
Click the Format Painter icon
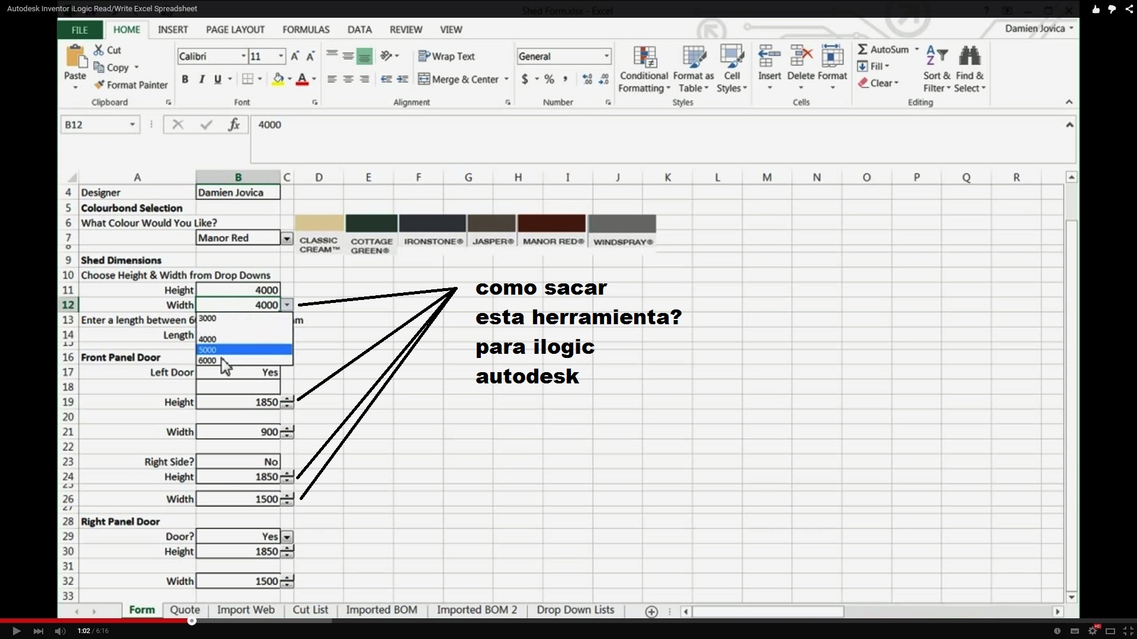click(99, 85)
